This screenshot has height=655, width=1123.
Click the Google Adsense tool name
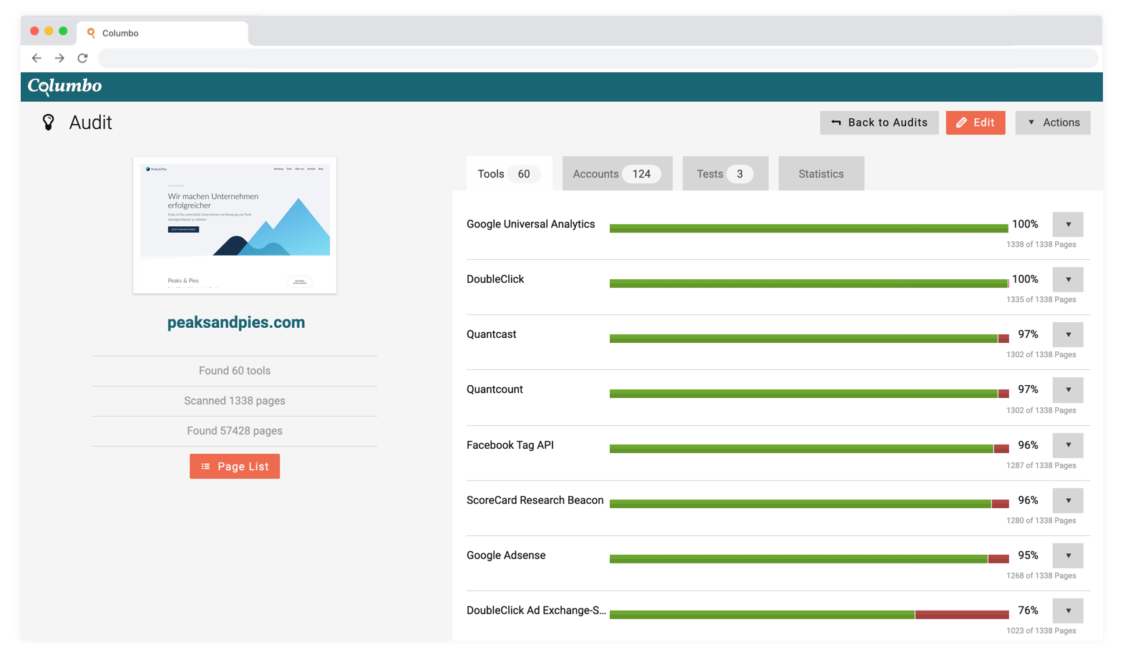point(506,555)
